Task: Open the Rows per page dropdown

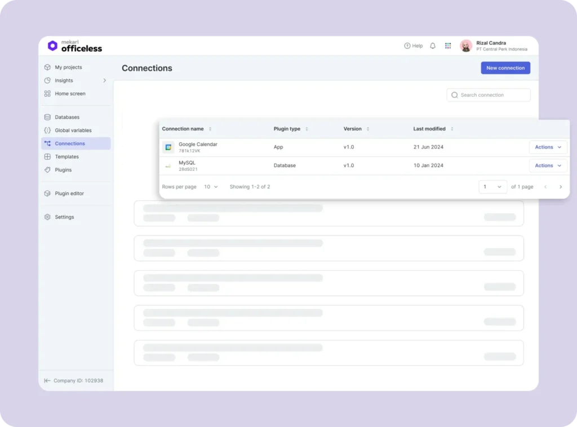Action: [x=211, y=186]
